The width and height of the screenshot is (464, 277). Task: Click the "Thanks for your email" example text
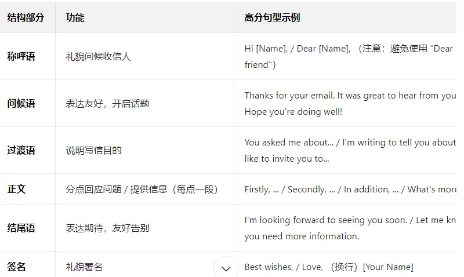pyautogui.click(x=289, y=96)
